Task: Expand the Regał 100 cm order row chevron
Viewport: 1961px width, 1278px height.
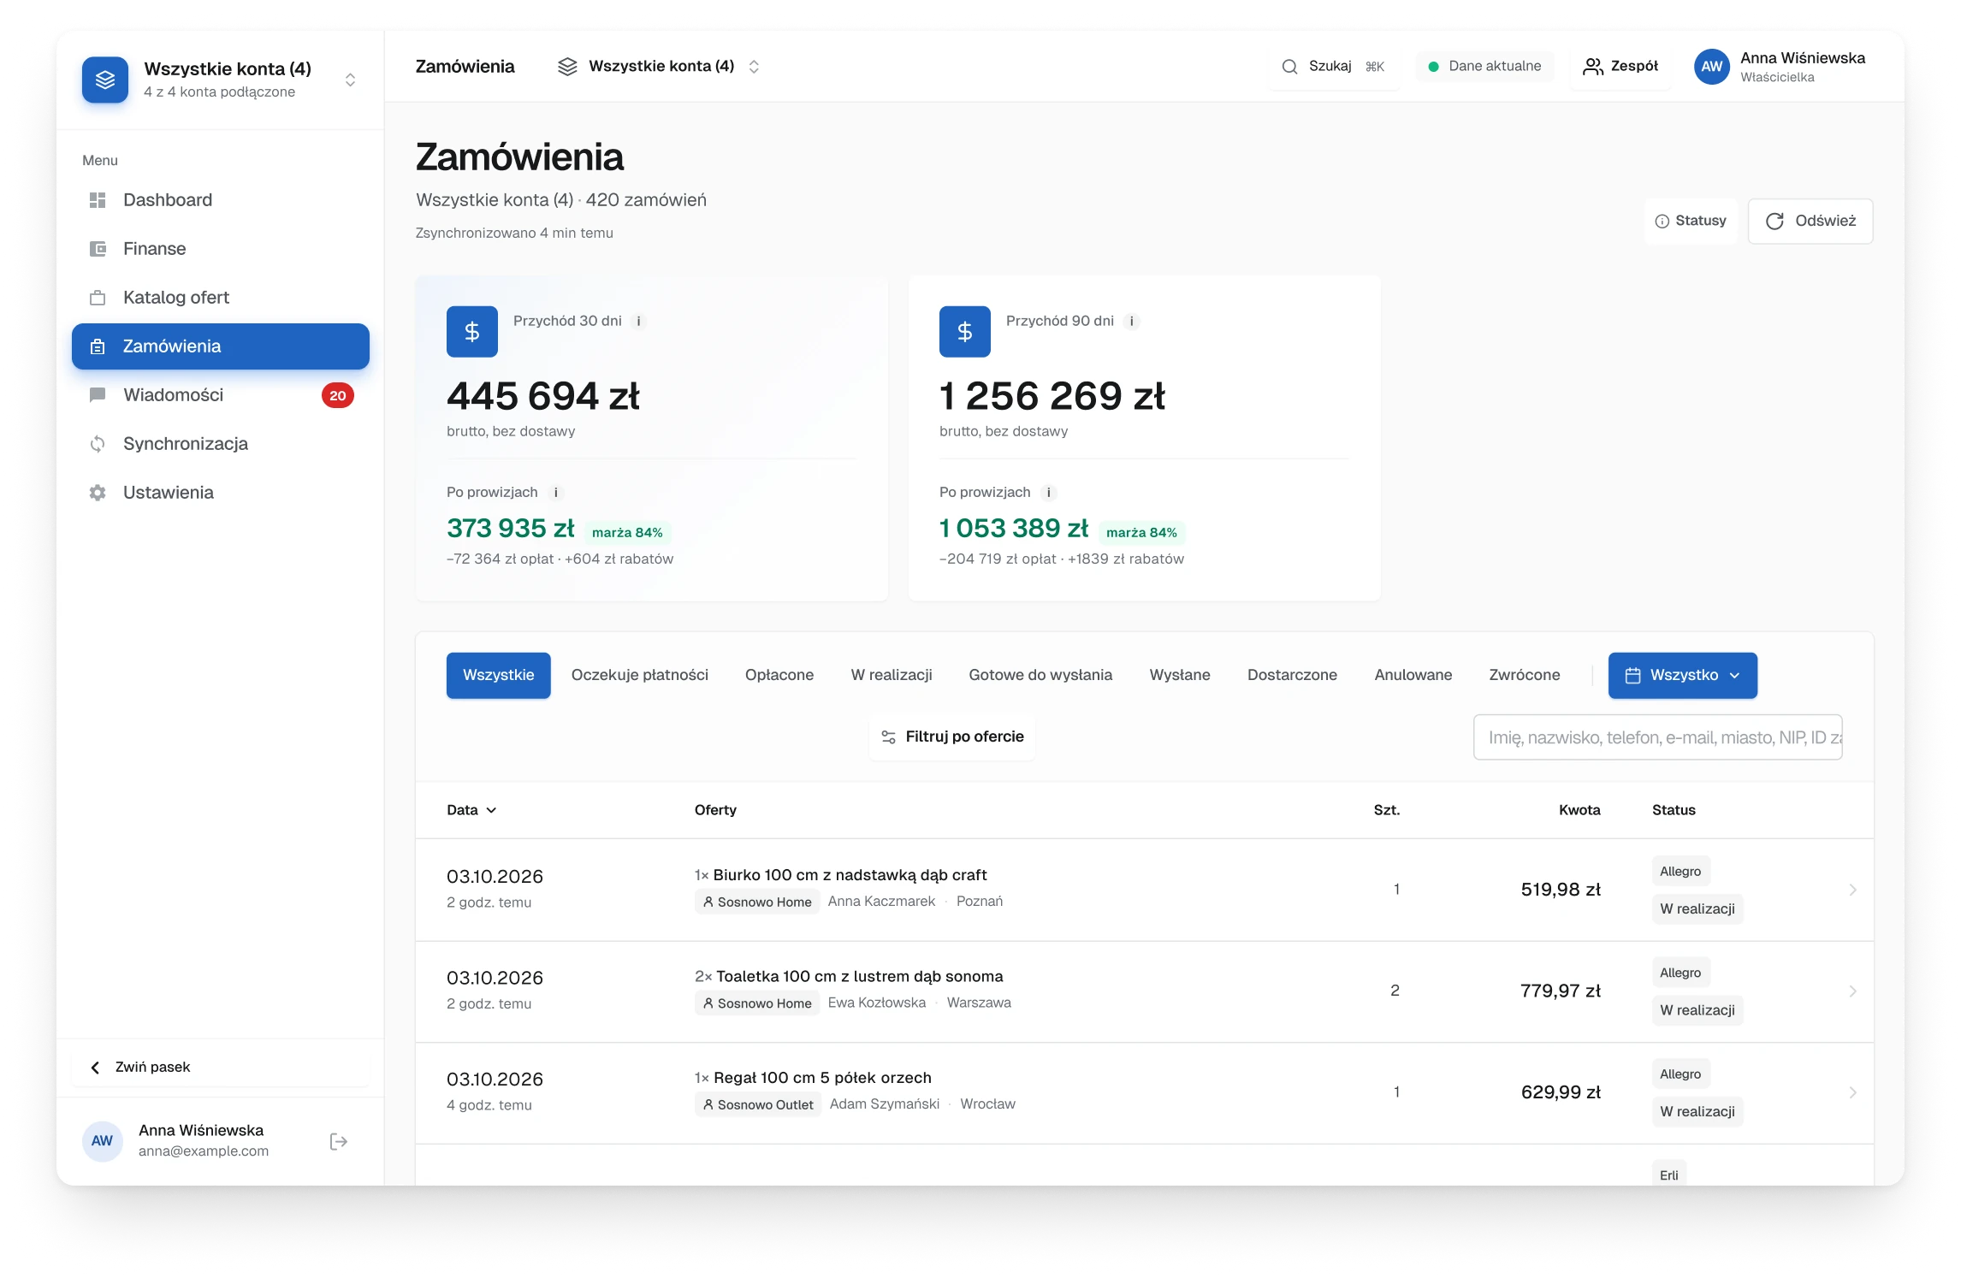Action: point(1852,1092)
